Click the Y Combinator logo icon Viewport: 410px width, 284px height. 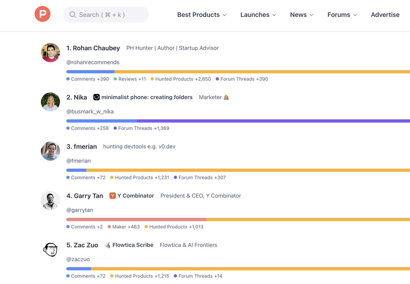(x=112, y=196)
